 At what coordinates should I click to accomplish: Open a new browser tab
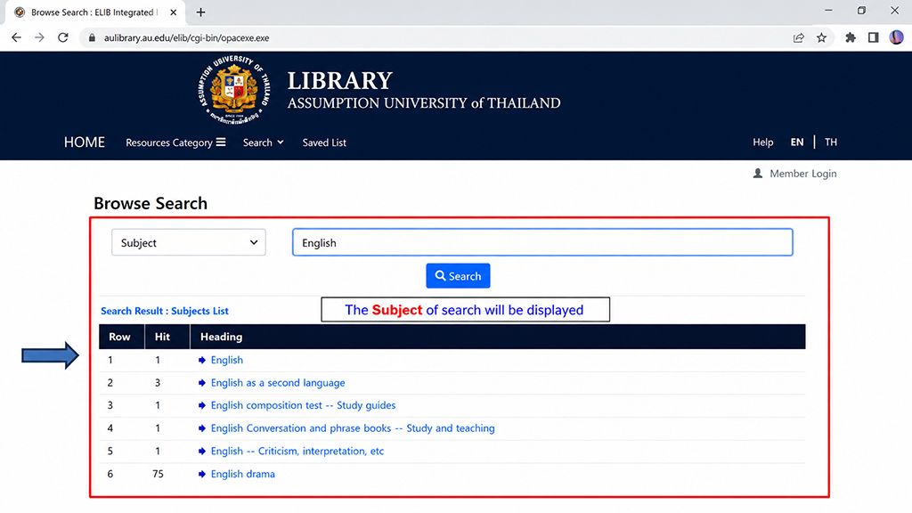(200, 12)
